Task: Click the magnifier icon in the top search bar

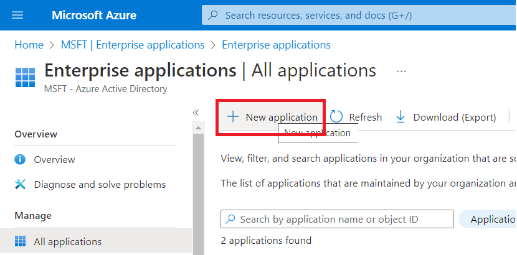Action: pos(213,15)
